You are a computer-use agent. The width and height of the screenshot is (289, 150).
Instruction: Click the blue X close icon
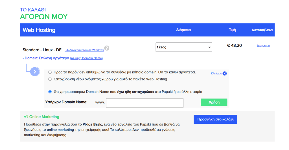225,73
